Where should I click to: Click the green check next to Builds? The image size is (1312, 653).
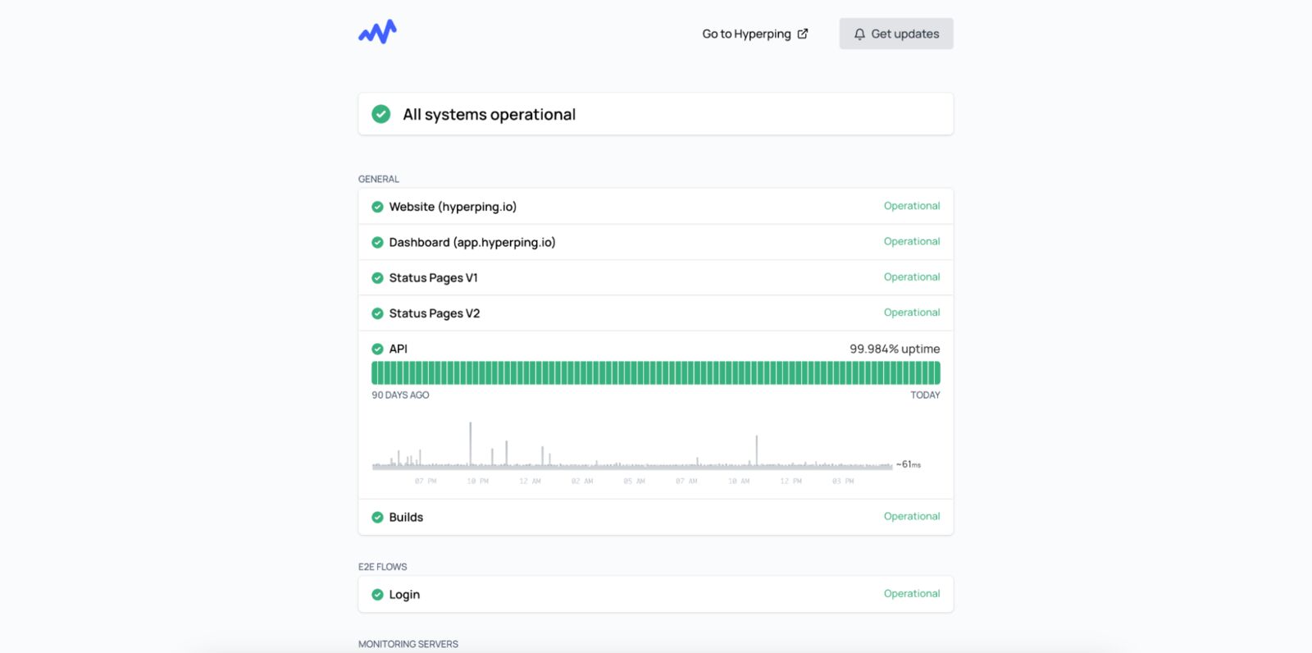point(377,518)
